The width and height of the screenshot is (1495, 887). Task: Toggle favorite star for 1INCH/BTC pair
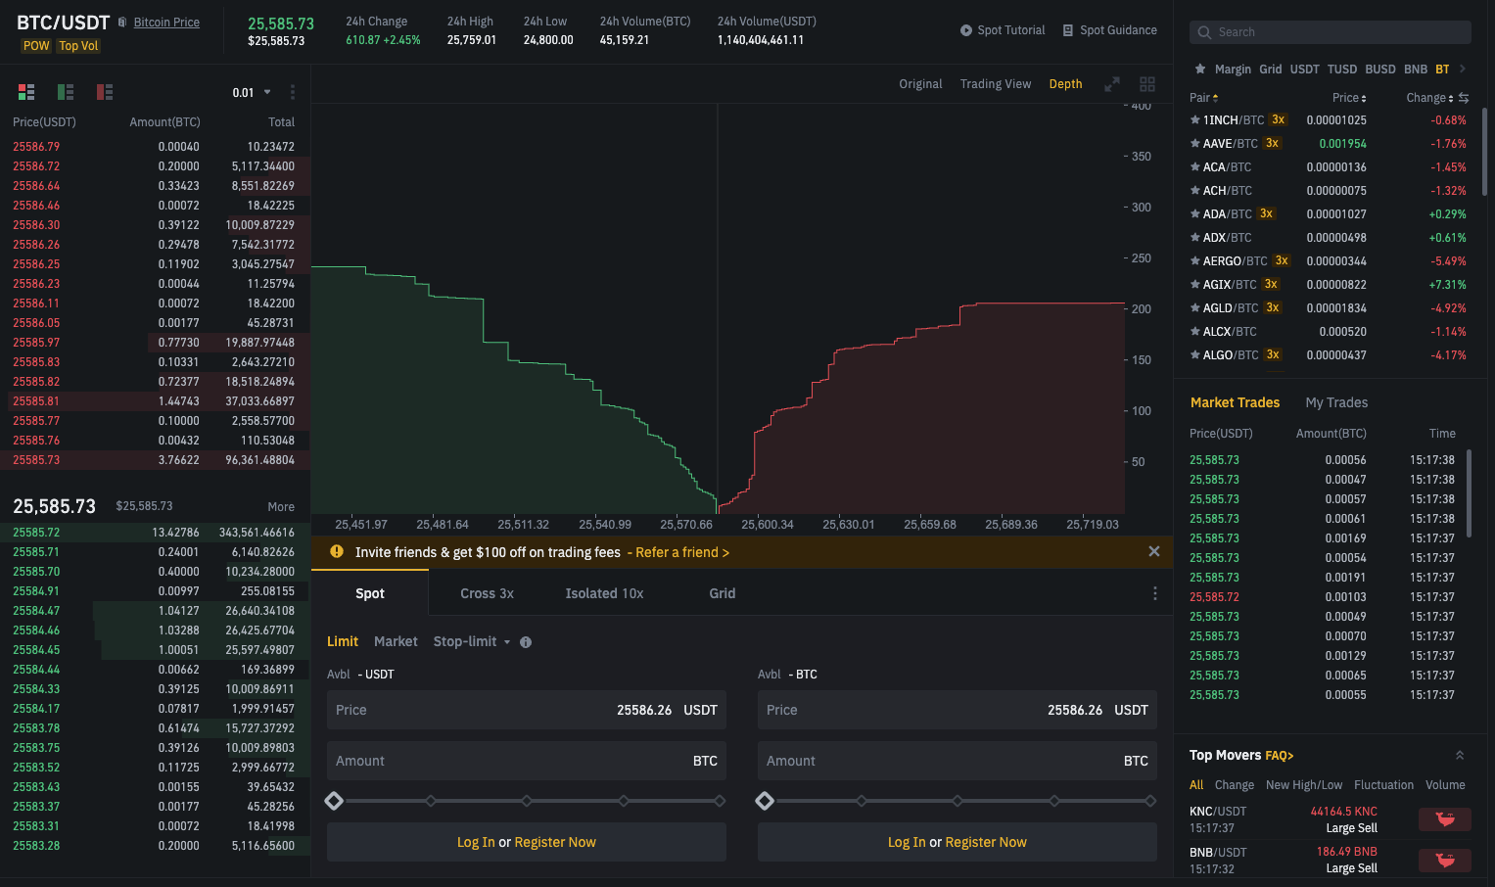[1194, 119]
